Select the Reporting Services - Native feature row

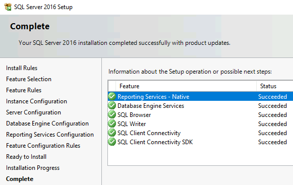pos(201,96)
